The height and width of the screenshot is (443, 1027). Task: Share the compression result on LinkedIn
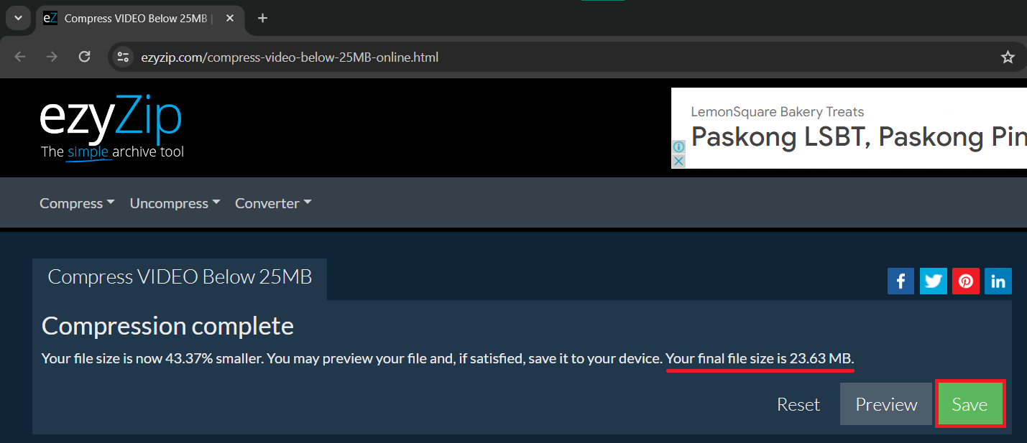(x=998, y=281)
